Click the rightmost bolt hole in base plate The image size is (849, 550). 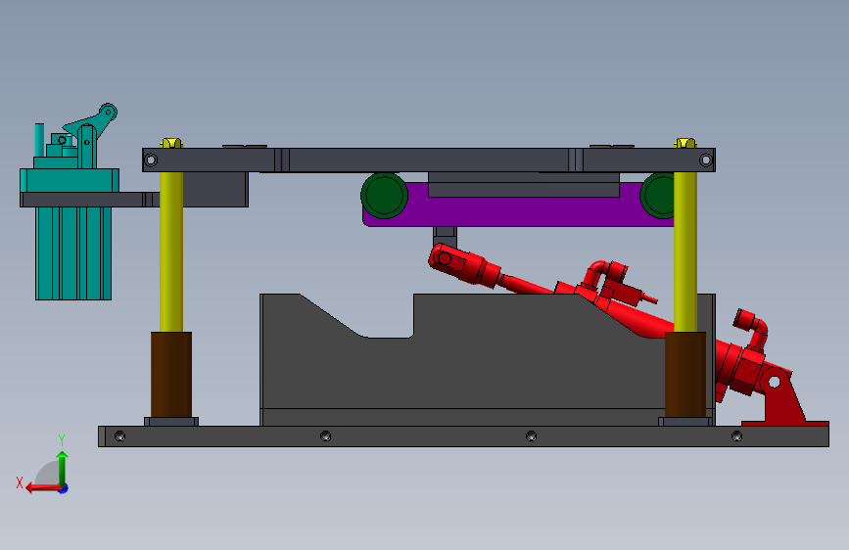pos(737,436)
